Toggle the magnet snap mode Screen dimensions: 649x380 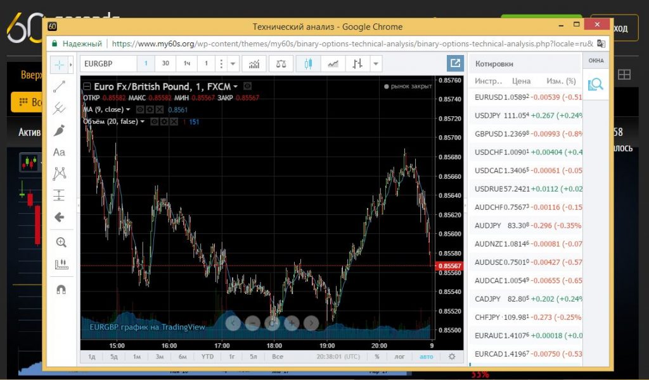61,290
